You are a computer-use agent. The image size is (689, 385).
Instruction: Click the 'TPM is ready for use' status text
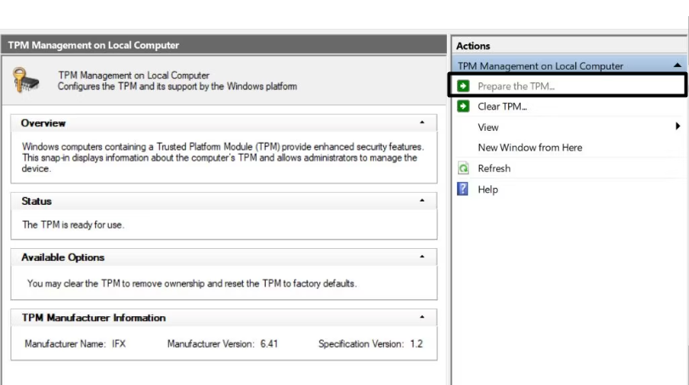73,225
